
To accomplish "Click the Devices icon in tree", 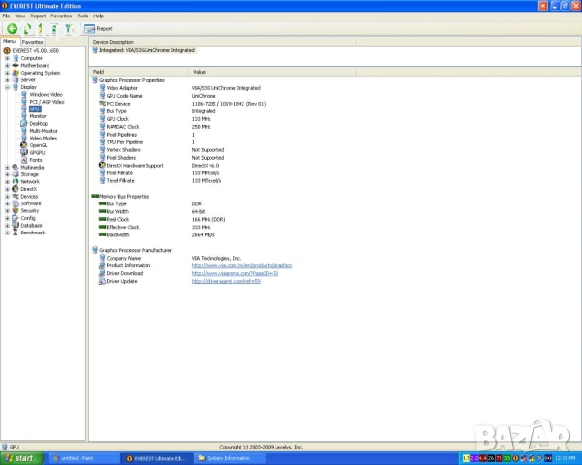I will point(16,196).
